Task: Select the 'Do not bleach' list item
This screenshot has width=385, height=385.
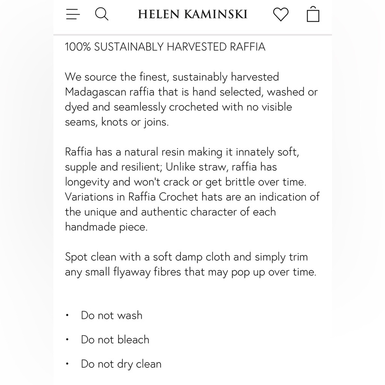Action: 115,340
